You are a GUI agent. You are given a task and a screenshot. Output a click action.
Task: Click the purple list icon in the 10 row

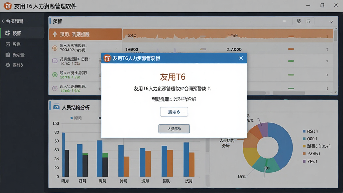click(55, 61)
